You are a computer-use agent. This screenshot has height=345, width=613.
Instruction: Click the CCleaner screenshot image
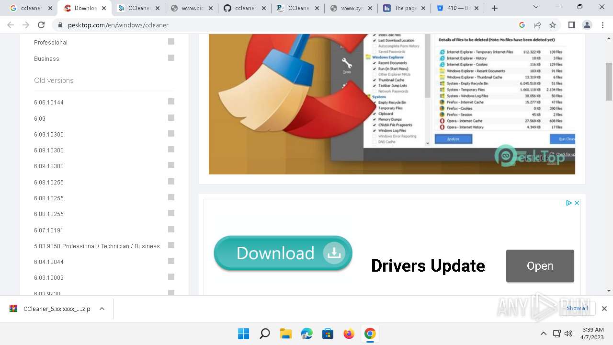click(392, 104)
